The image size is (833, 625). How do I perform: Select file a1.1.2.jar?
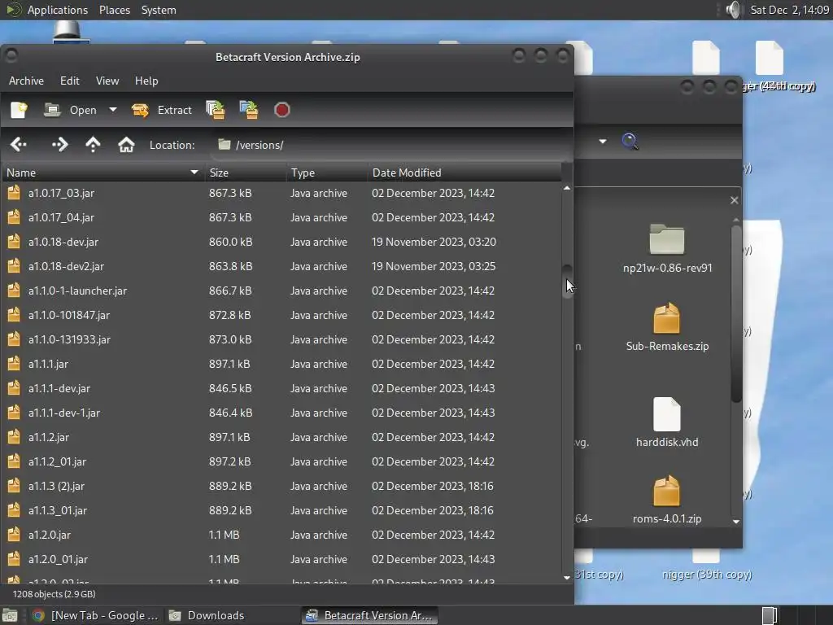click(281, 437)
